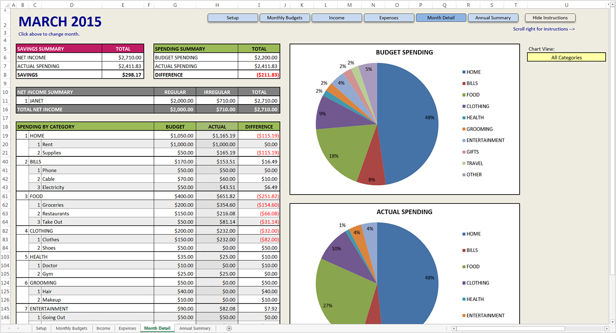
Task: Click the Setup navigation button at top
Action: (x=233, y=18)
